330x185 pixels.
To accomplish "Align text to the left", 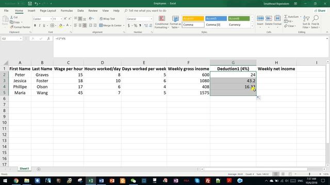I will tap(76, 25).
